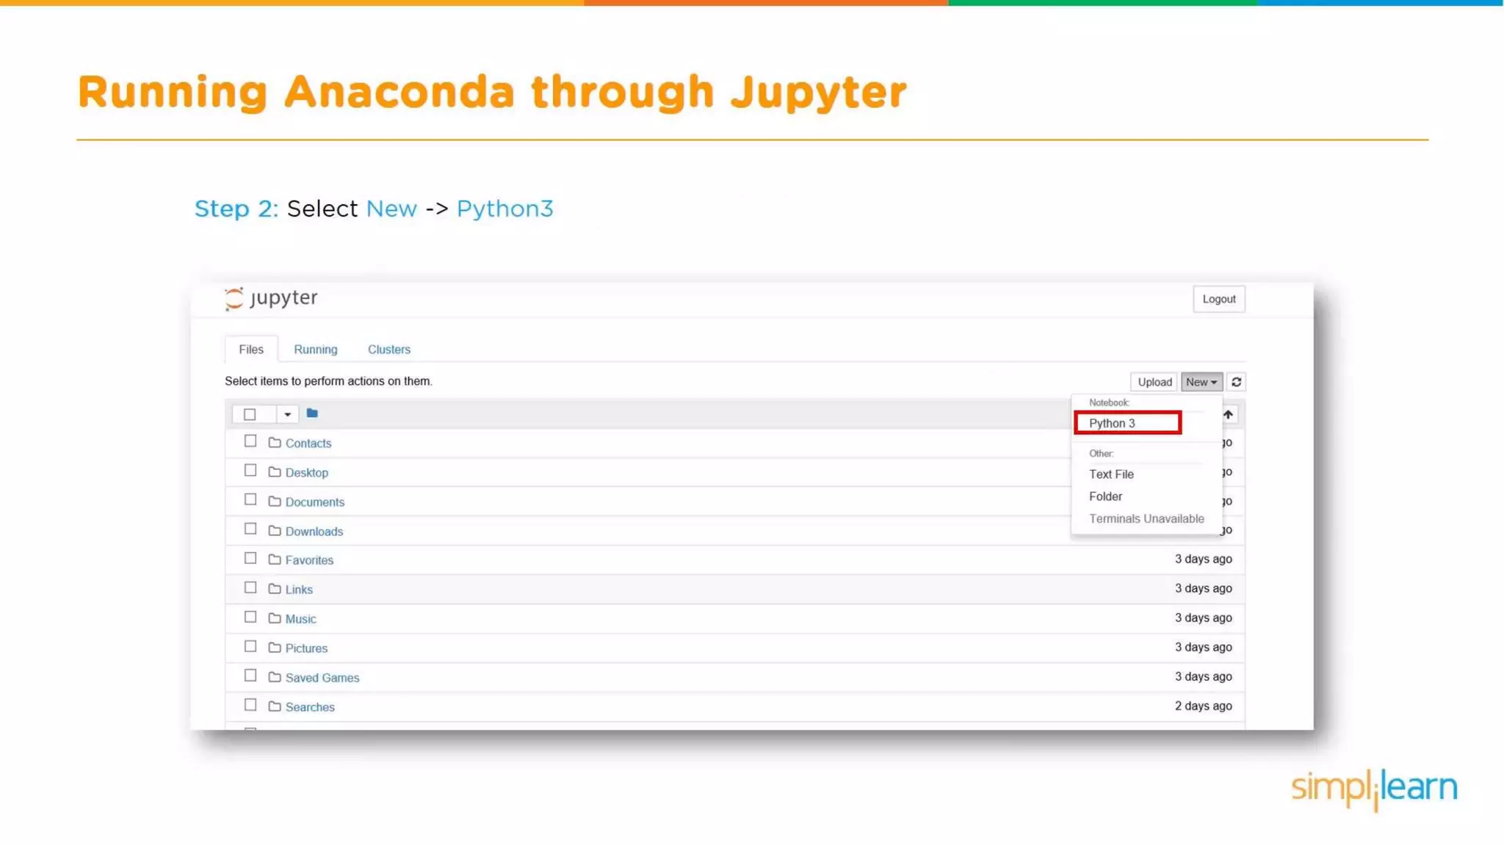
Task: Check the Links row checkbox
Action: [250, 588]
